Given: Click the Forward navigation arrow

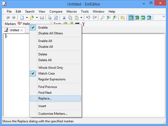Looking at the screenshot, I should (x=13, y=18).
